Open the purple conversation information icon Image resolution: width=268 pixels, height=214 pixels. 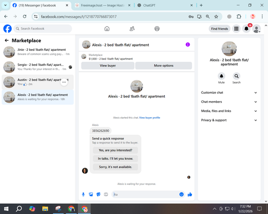[x=188, y=44]
